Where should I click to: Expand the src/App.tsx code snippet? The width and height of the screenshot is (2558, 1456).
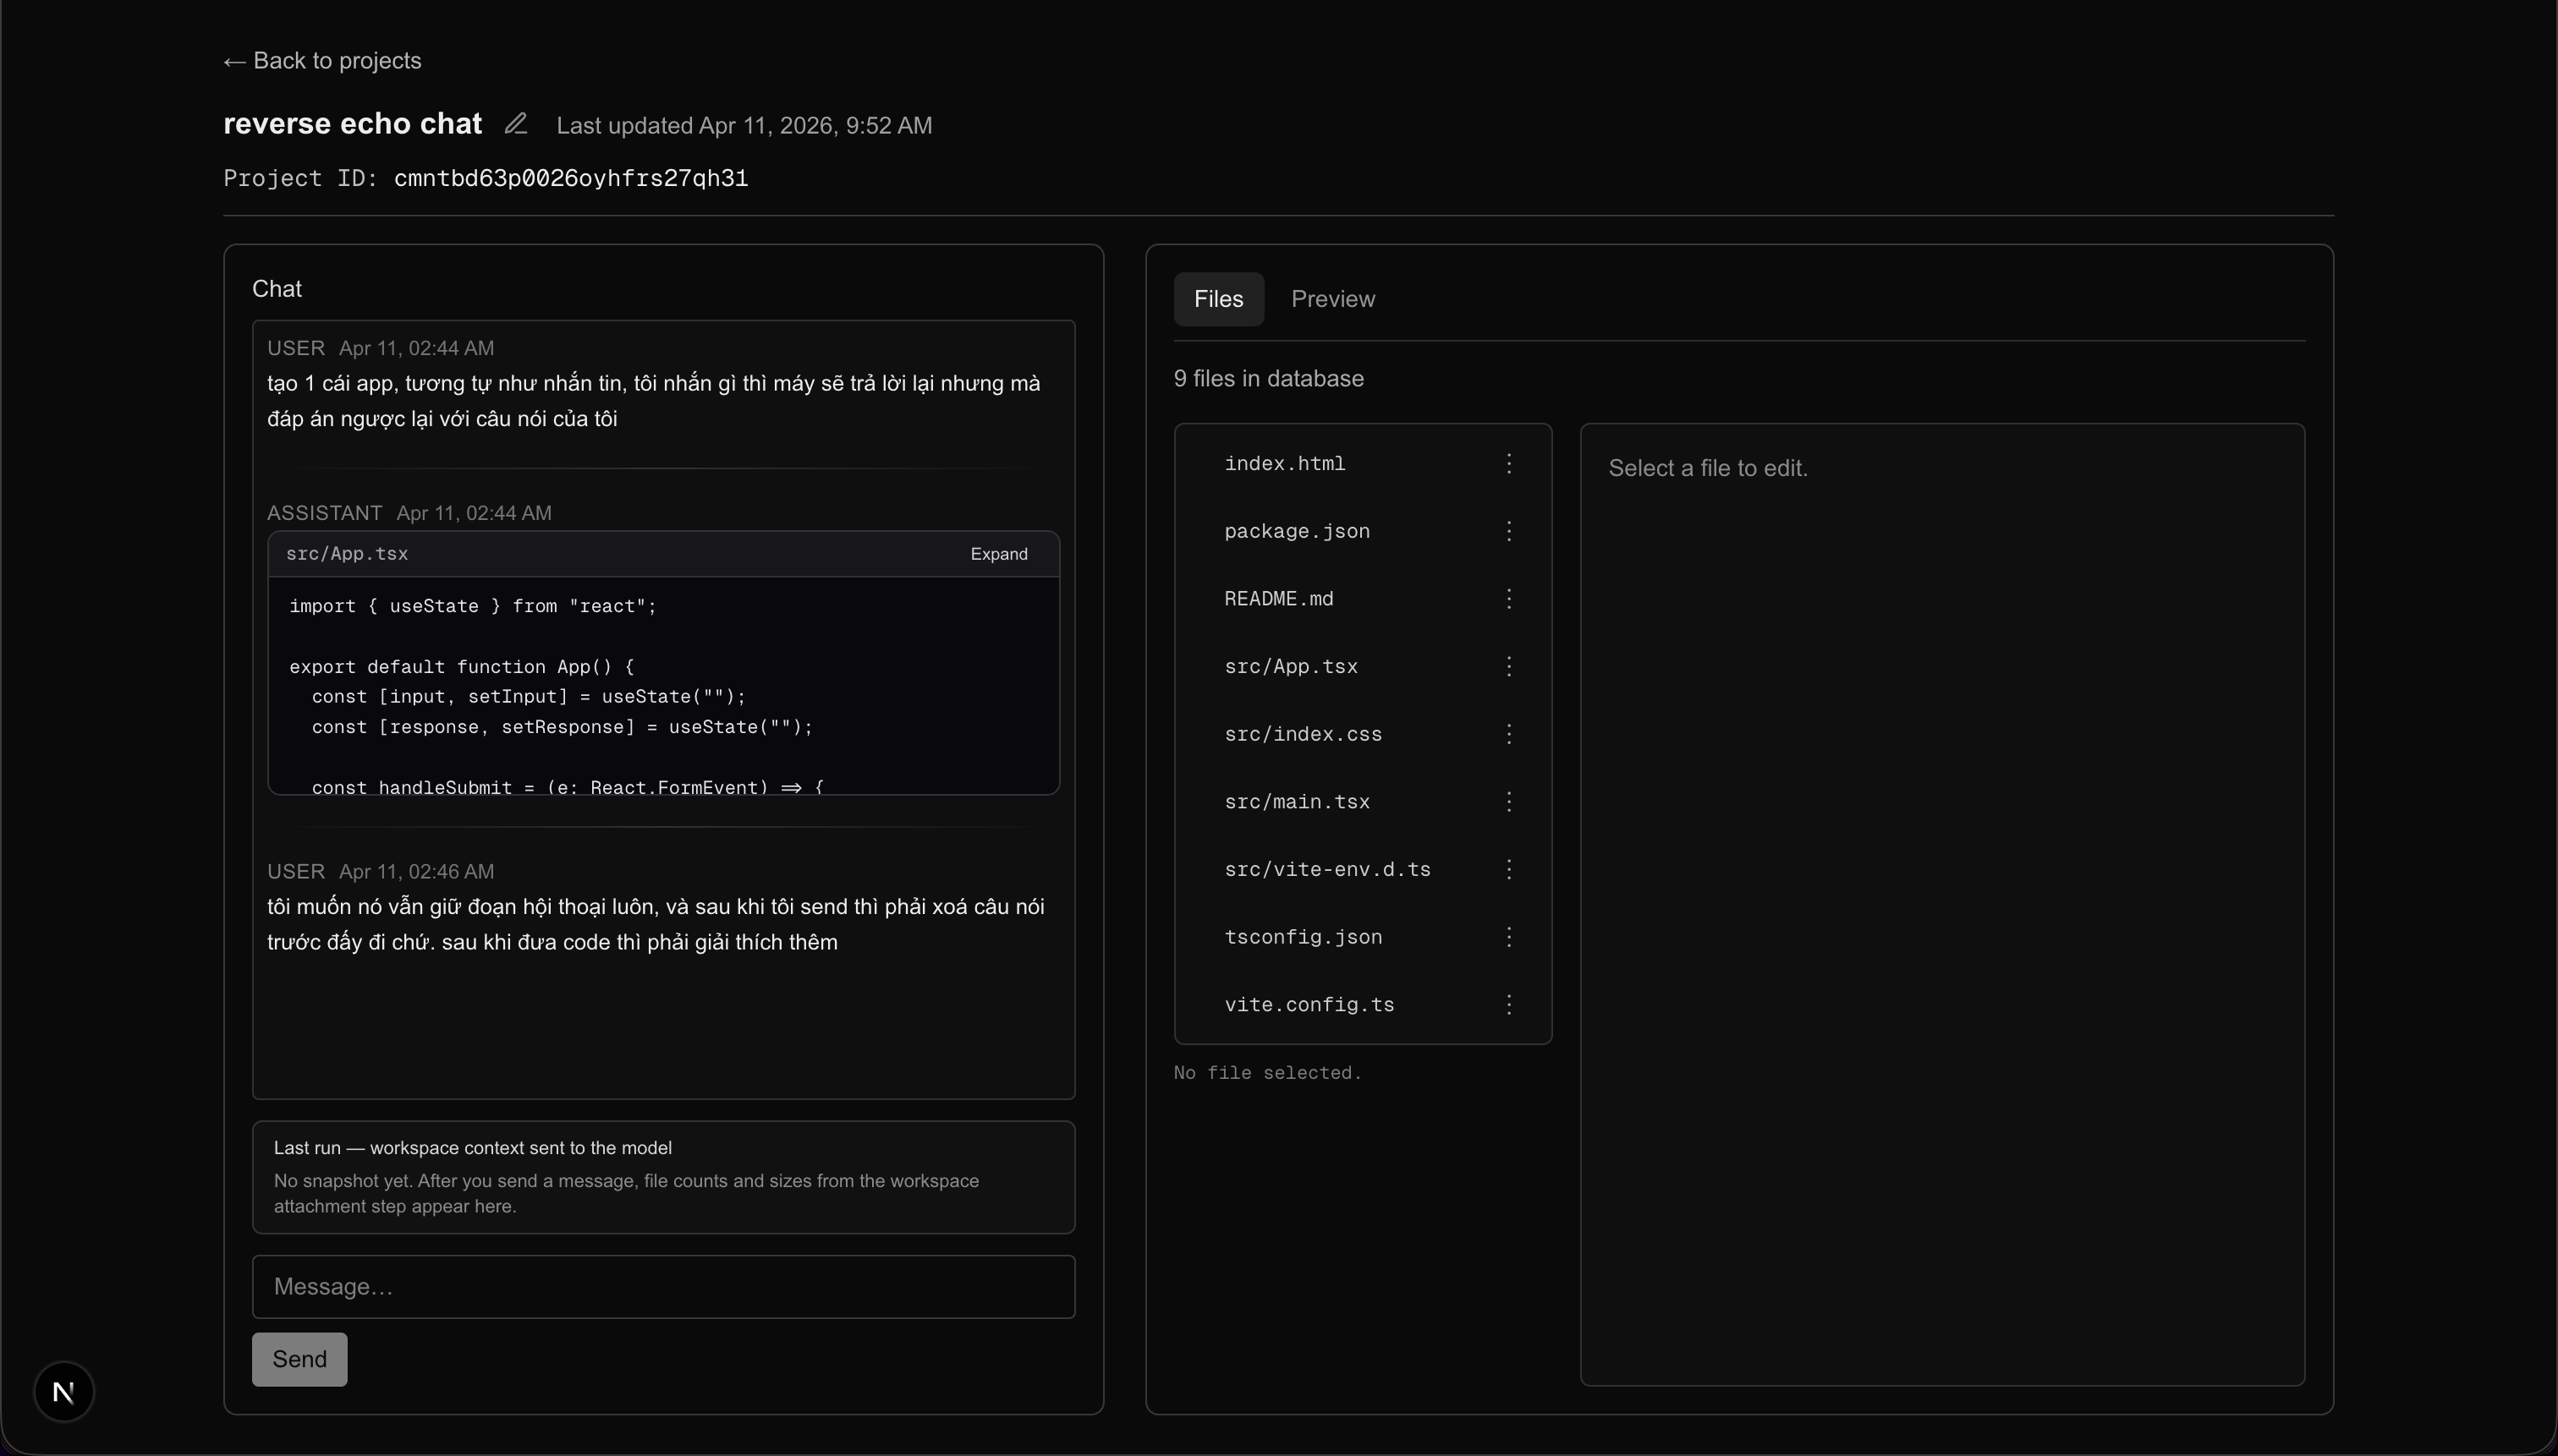tap(998, 553)
